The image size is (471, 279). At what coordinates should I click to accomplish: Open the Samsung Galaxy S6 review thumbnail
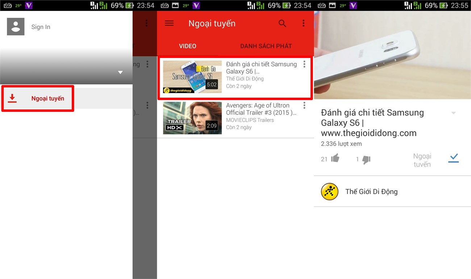pos(192,77)
